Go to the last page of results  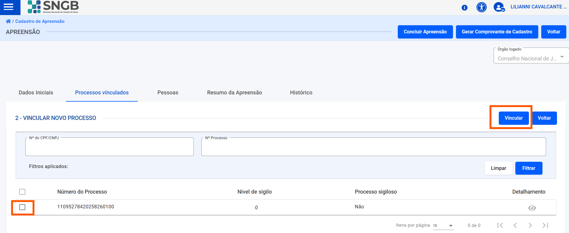tap(545, 225)
